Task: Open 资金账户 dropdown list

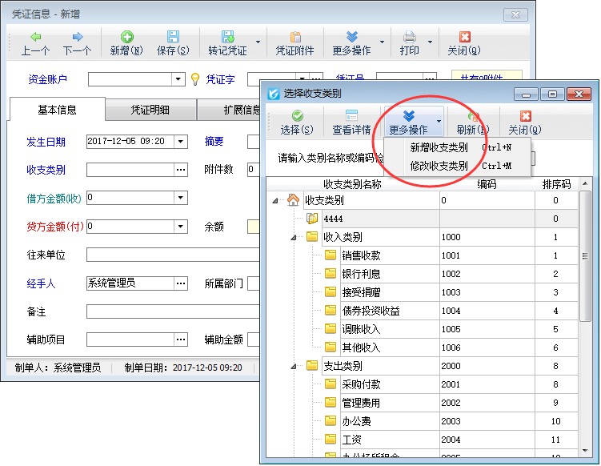Action: 179,79
